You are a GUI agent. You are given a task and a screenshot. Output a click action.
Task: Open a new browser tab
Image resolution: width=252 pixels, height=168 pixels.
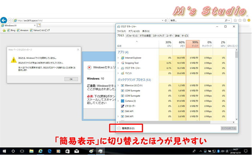tap(39, 25)
